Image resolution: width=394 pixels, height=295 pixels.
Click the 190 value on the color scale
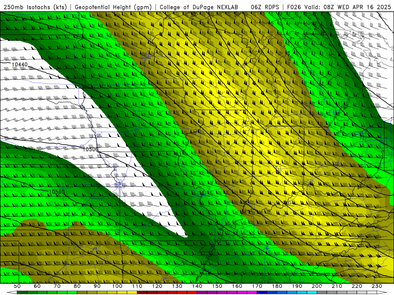tap(297, 286)
